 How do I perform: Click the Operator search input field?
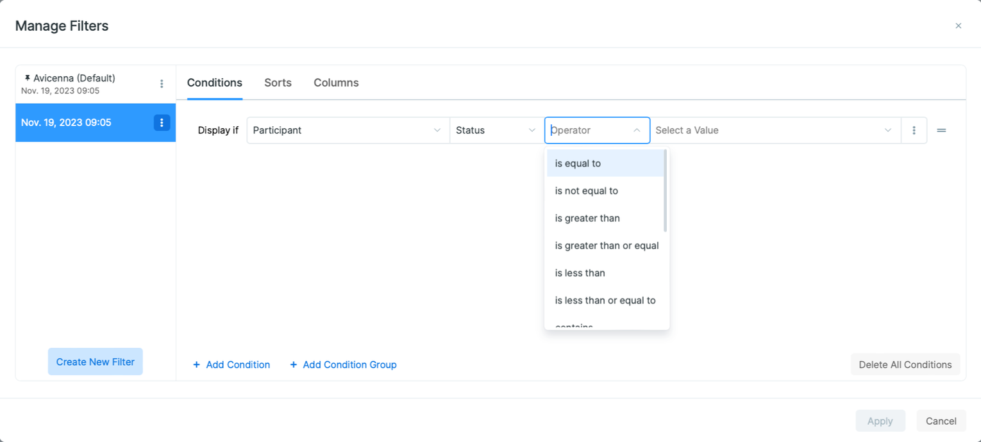pos(589,130)
